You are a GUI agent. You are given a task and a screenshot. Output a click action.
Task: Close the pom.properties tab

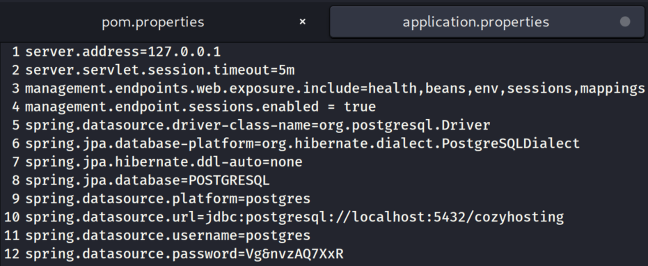pos(303,22)
